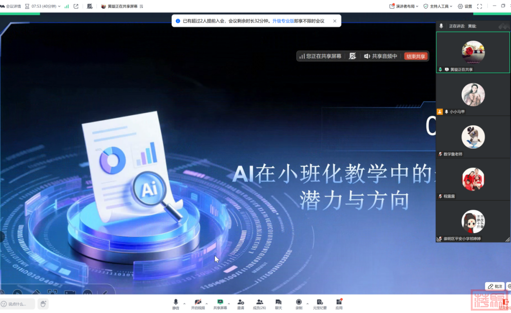
Task: Click the red 结束共享 button
Action: point(415,56)
